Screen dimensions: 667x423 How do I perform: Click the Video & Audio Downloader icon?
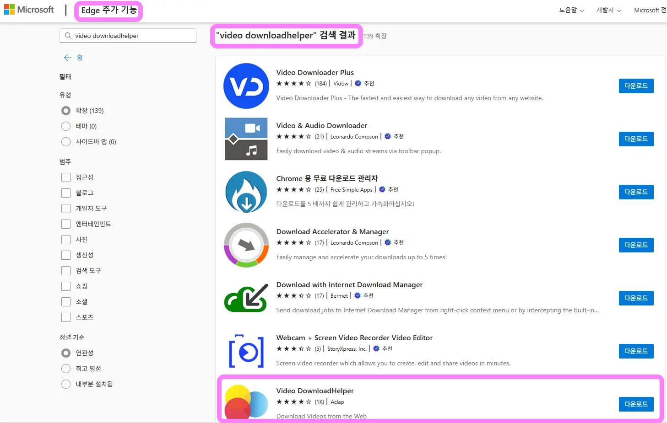pyautogui.click(x=246, y=139)
